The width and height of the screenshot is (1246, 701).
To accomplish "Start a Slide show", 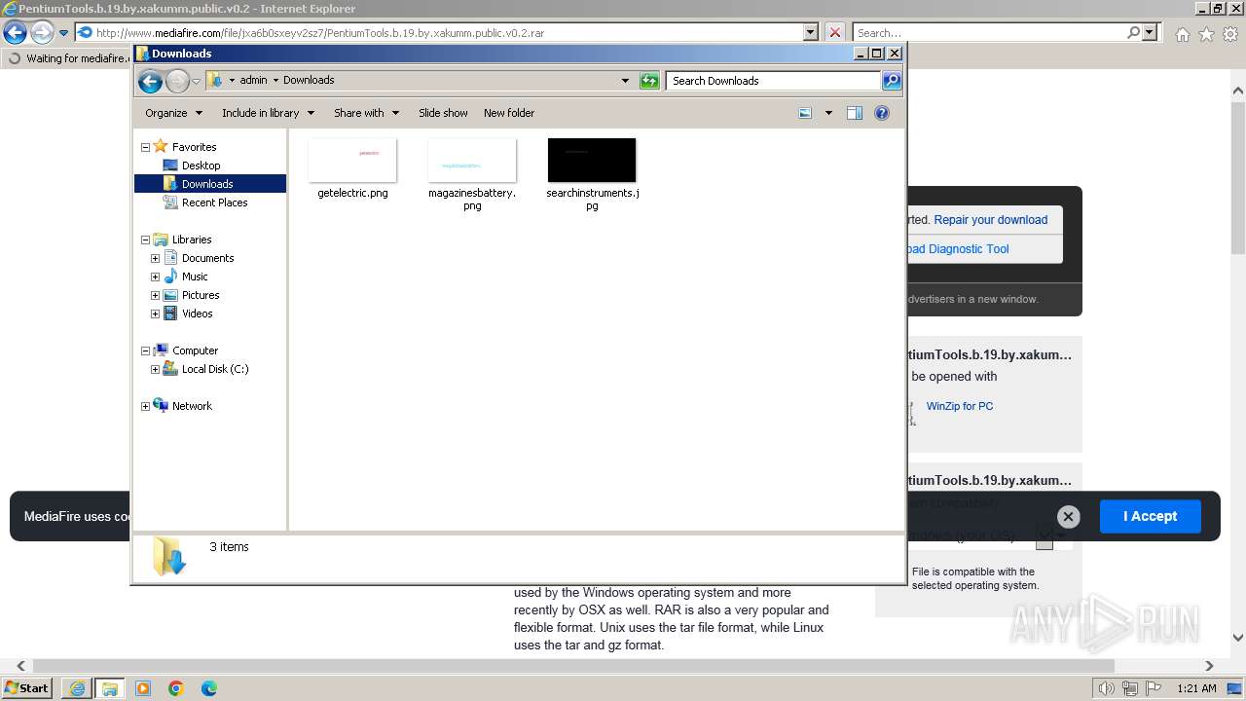I will point(443,113).
